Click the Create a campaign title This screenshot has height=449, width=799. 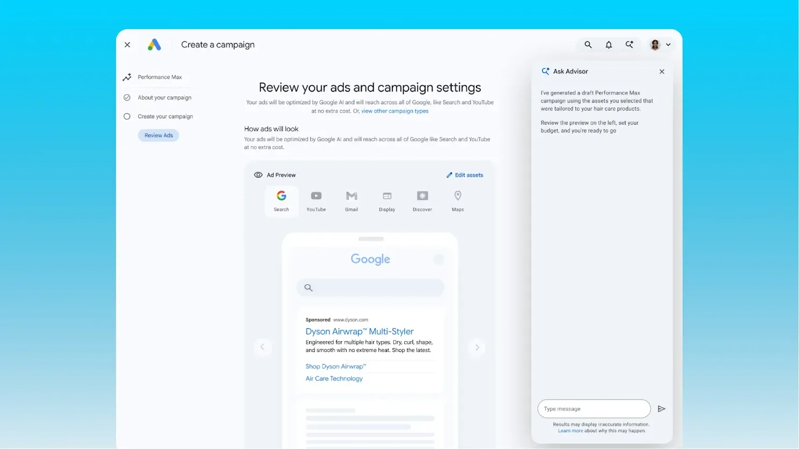tap(218, 45)
